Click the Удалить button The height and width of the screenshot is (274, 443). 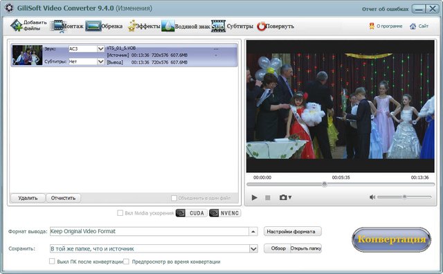pos(28,198)
